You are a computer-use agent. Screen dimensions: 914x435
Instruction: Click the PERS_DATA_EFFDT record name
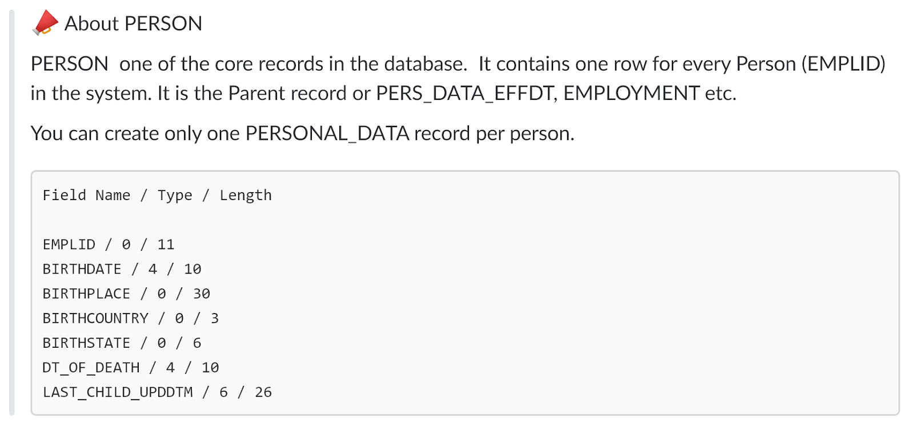coord(466,93)
